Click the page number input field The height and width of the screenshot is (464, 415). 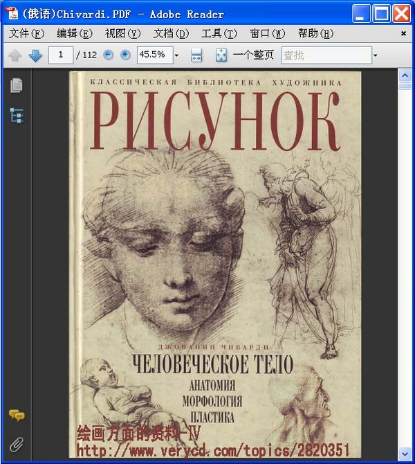[61, 55]
